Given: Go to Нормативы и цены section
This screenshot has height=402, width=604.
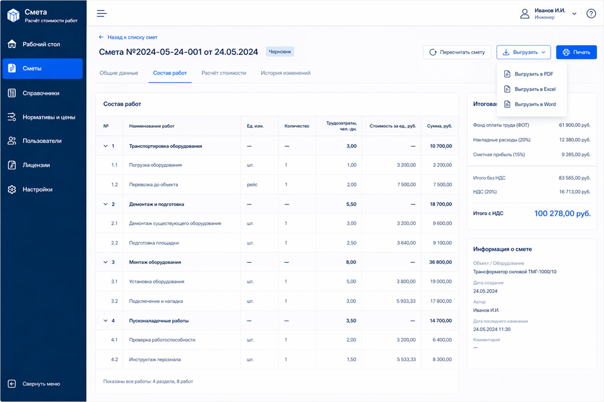Looking at the screenshot, I should point(49,117).
